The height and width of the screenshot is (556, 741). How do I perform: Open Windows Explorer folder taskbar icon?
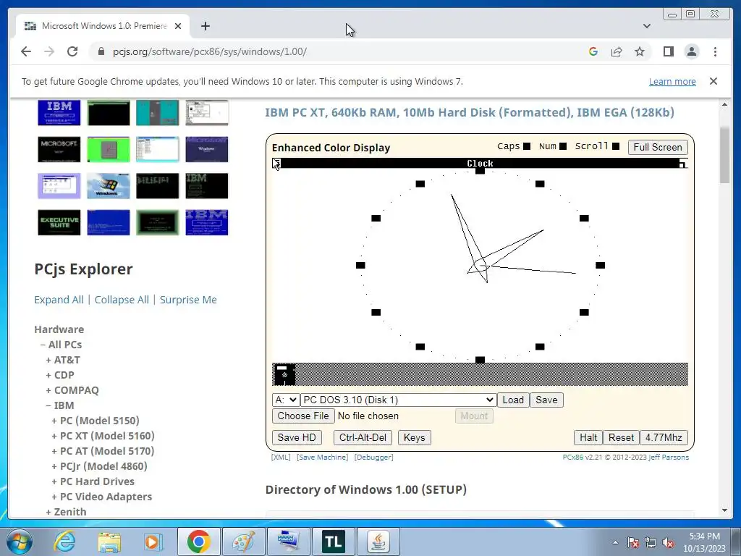point(109,542)
